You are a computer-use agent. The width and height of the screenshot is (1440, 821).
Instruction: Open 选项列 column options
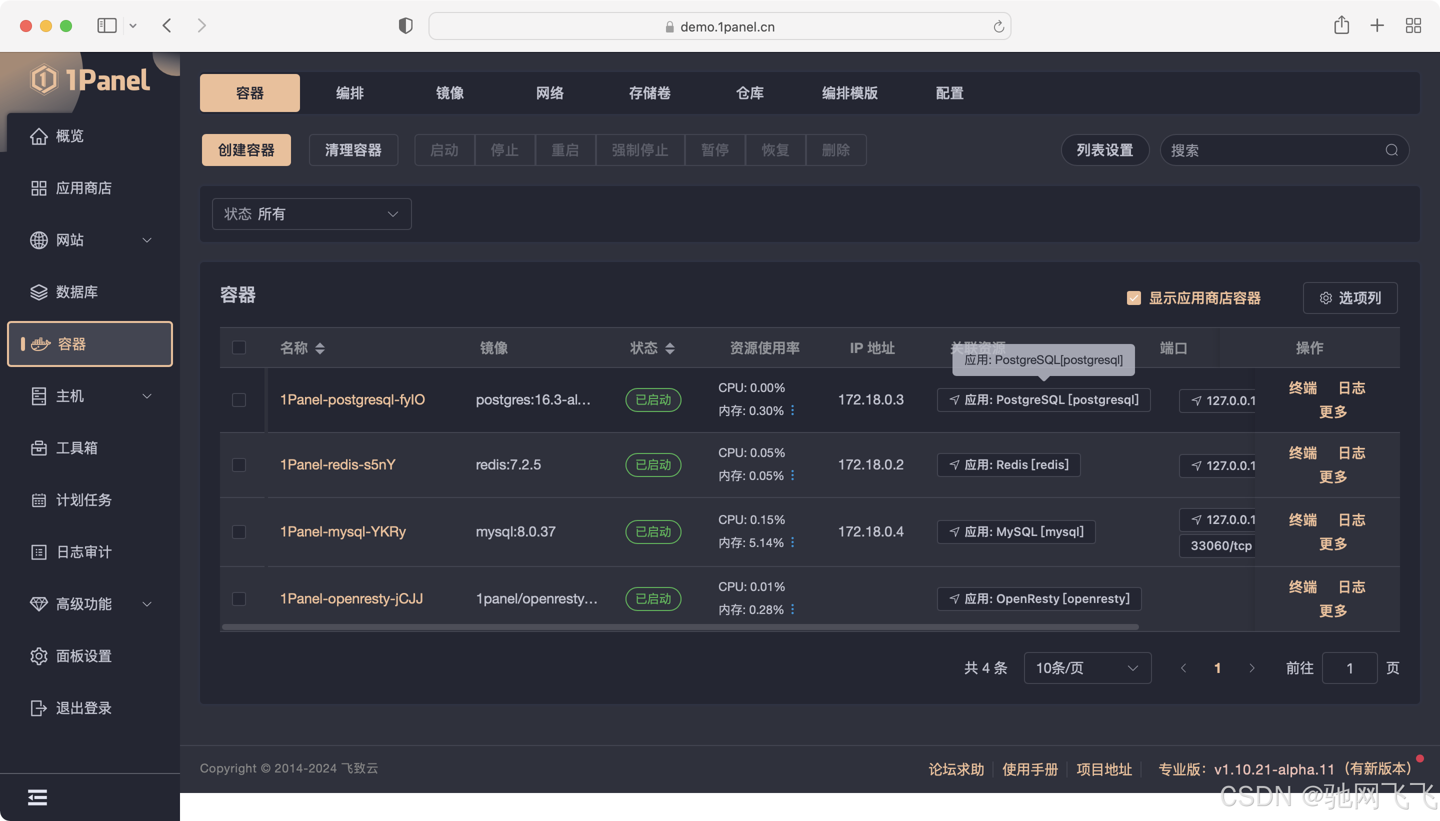(x=1350, y=297)
